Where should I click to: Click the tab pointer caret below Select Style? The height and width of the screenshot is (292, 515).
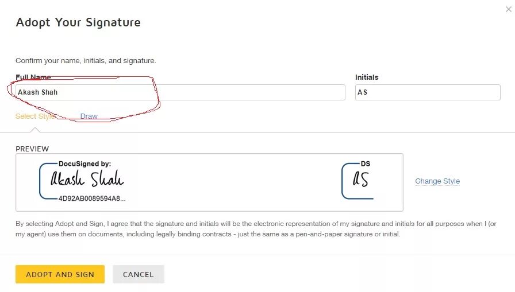click(x=35, y=129)
